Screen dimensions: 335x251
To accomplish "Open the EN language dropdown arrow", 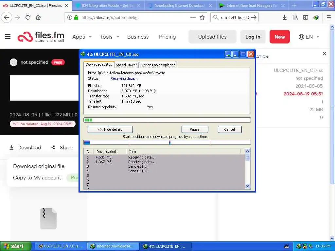I will click(x=318, y=37).
